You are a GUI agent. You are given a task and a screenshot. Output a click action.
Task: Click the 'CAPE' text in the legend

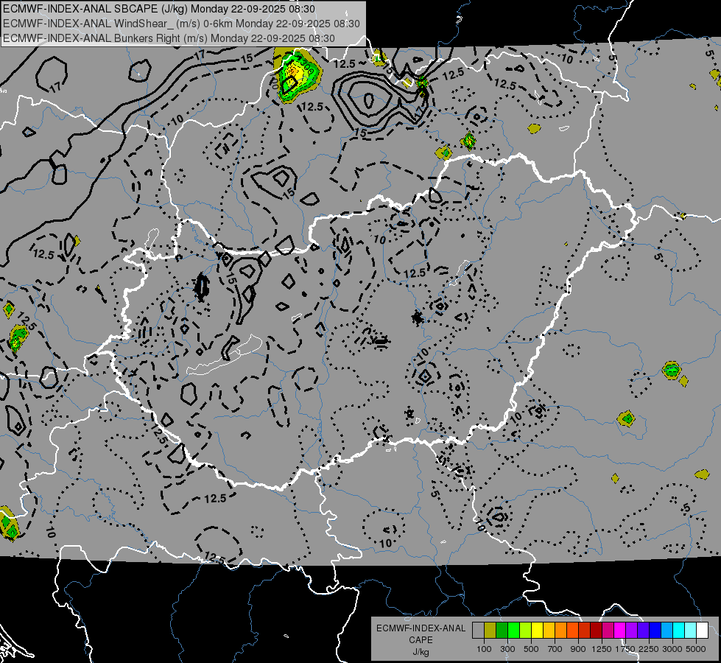point(421,639)
